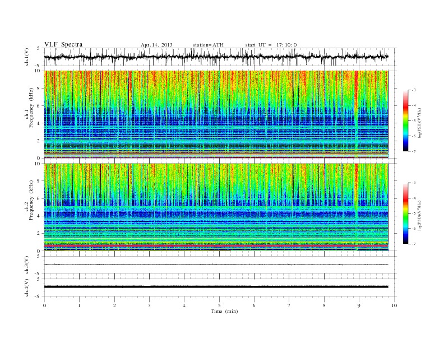Click the "-5" label on ch.1 colorbar
Viewport: 444px width, 343px height.
click(413, 121)
